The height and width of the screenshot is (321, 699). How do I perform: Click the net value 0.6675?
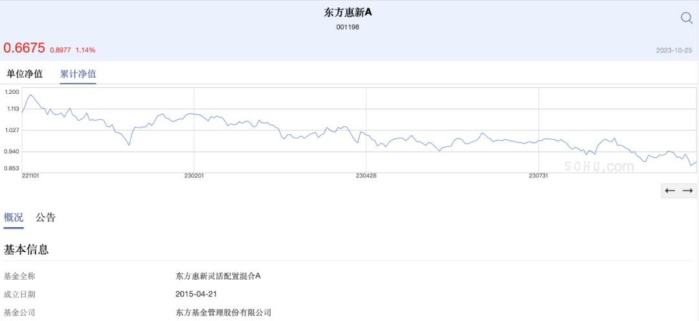point(25,48)
